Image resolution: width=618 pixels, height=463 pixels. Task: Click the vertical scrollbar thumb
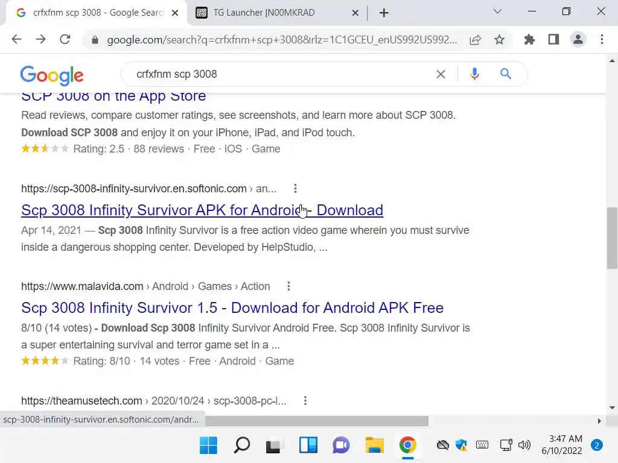[x=612, y=238]
